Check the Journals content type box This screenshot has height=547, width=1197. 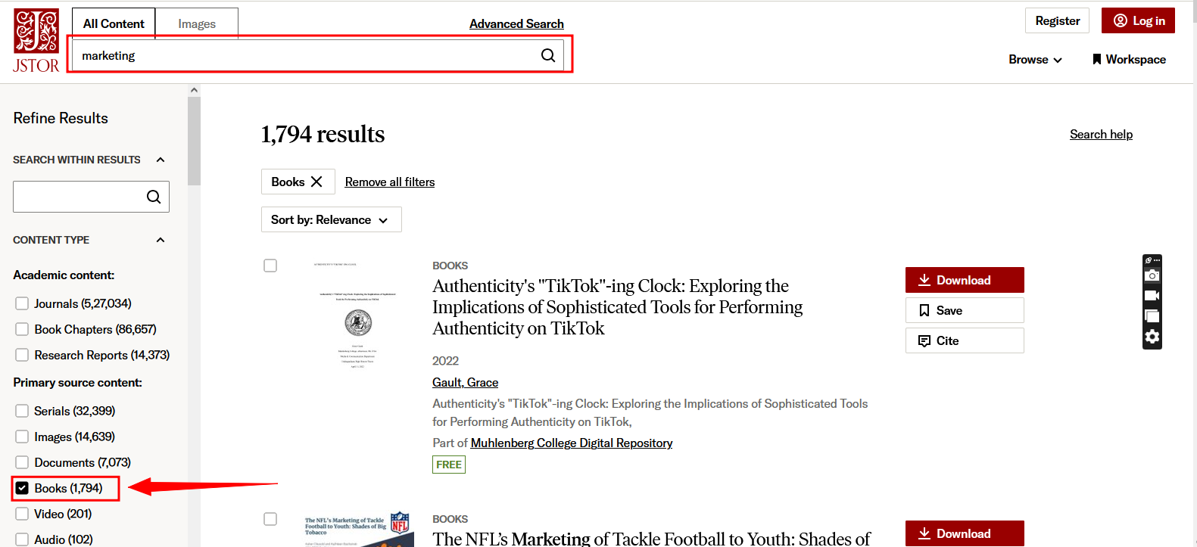[x=22, y=303]
